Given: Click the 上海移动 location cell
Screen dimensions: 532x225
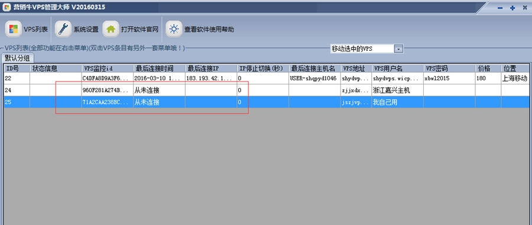Looking at the screenshot, I should 515,79.
